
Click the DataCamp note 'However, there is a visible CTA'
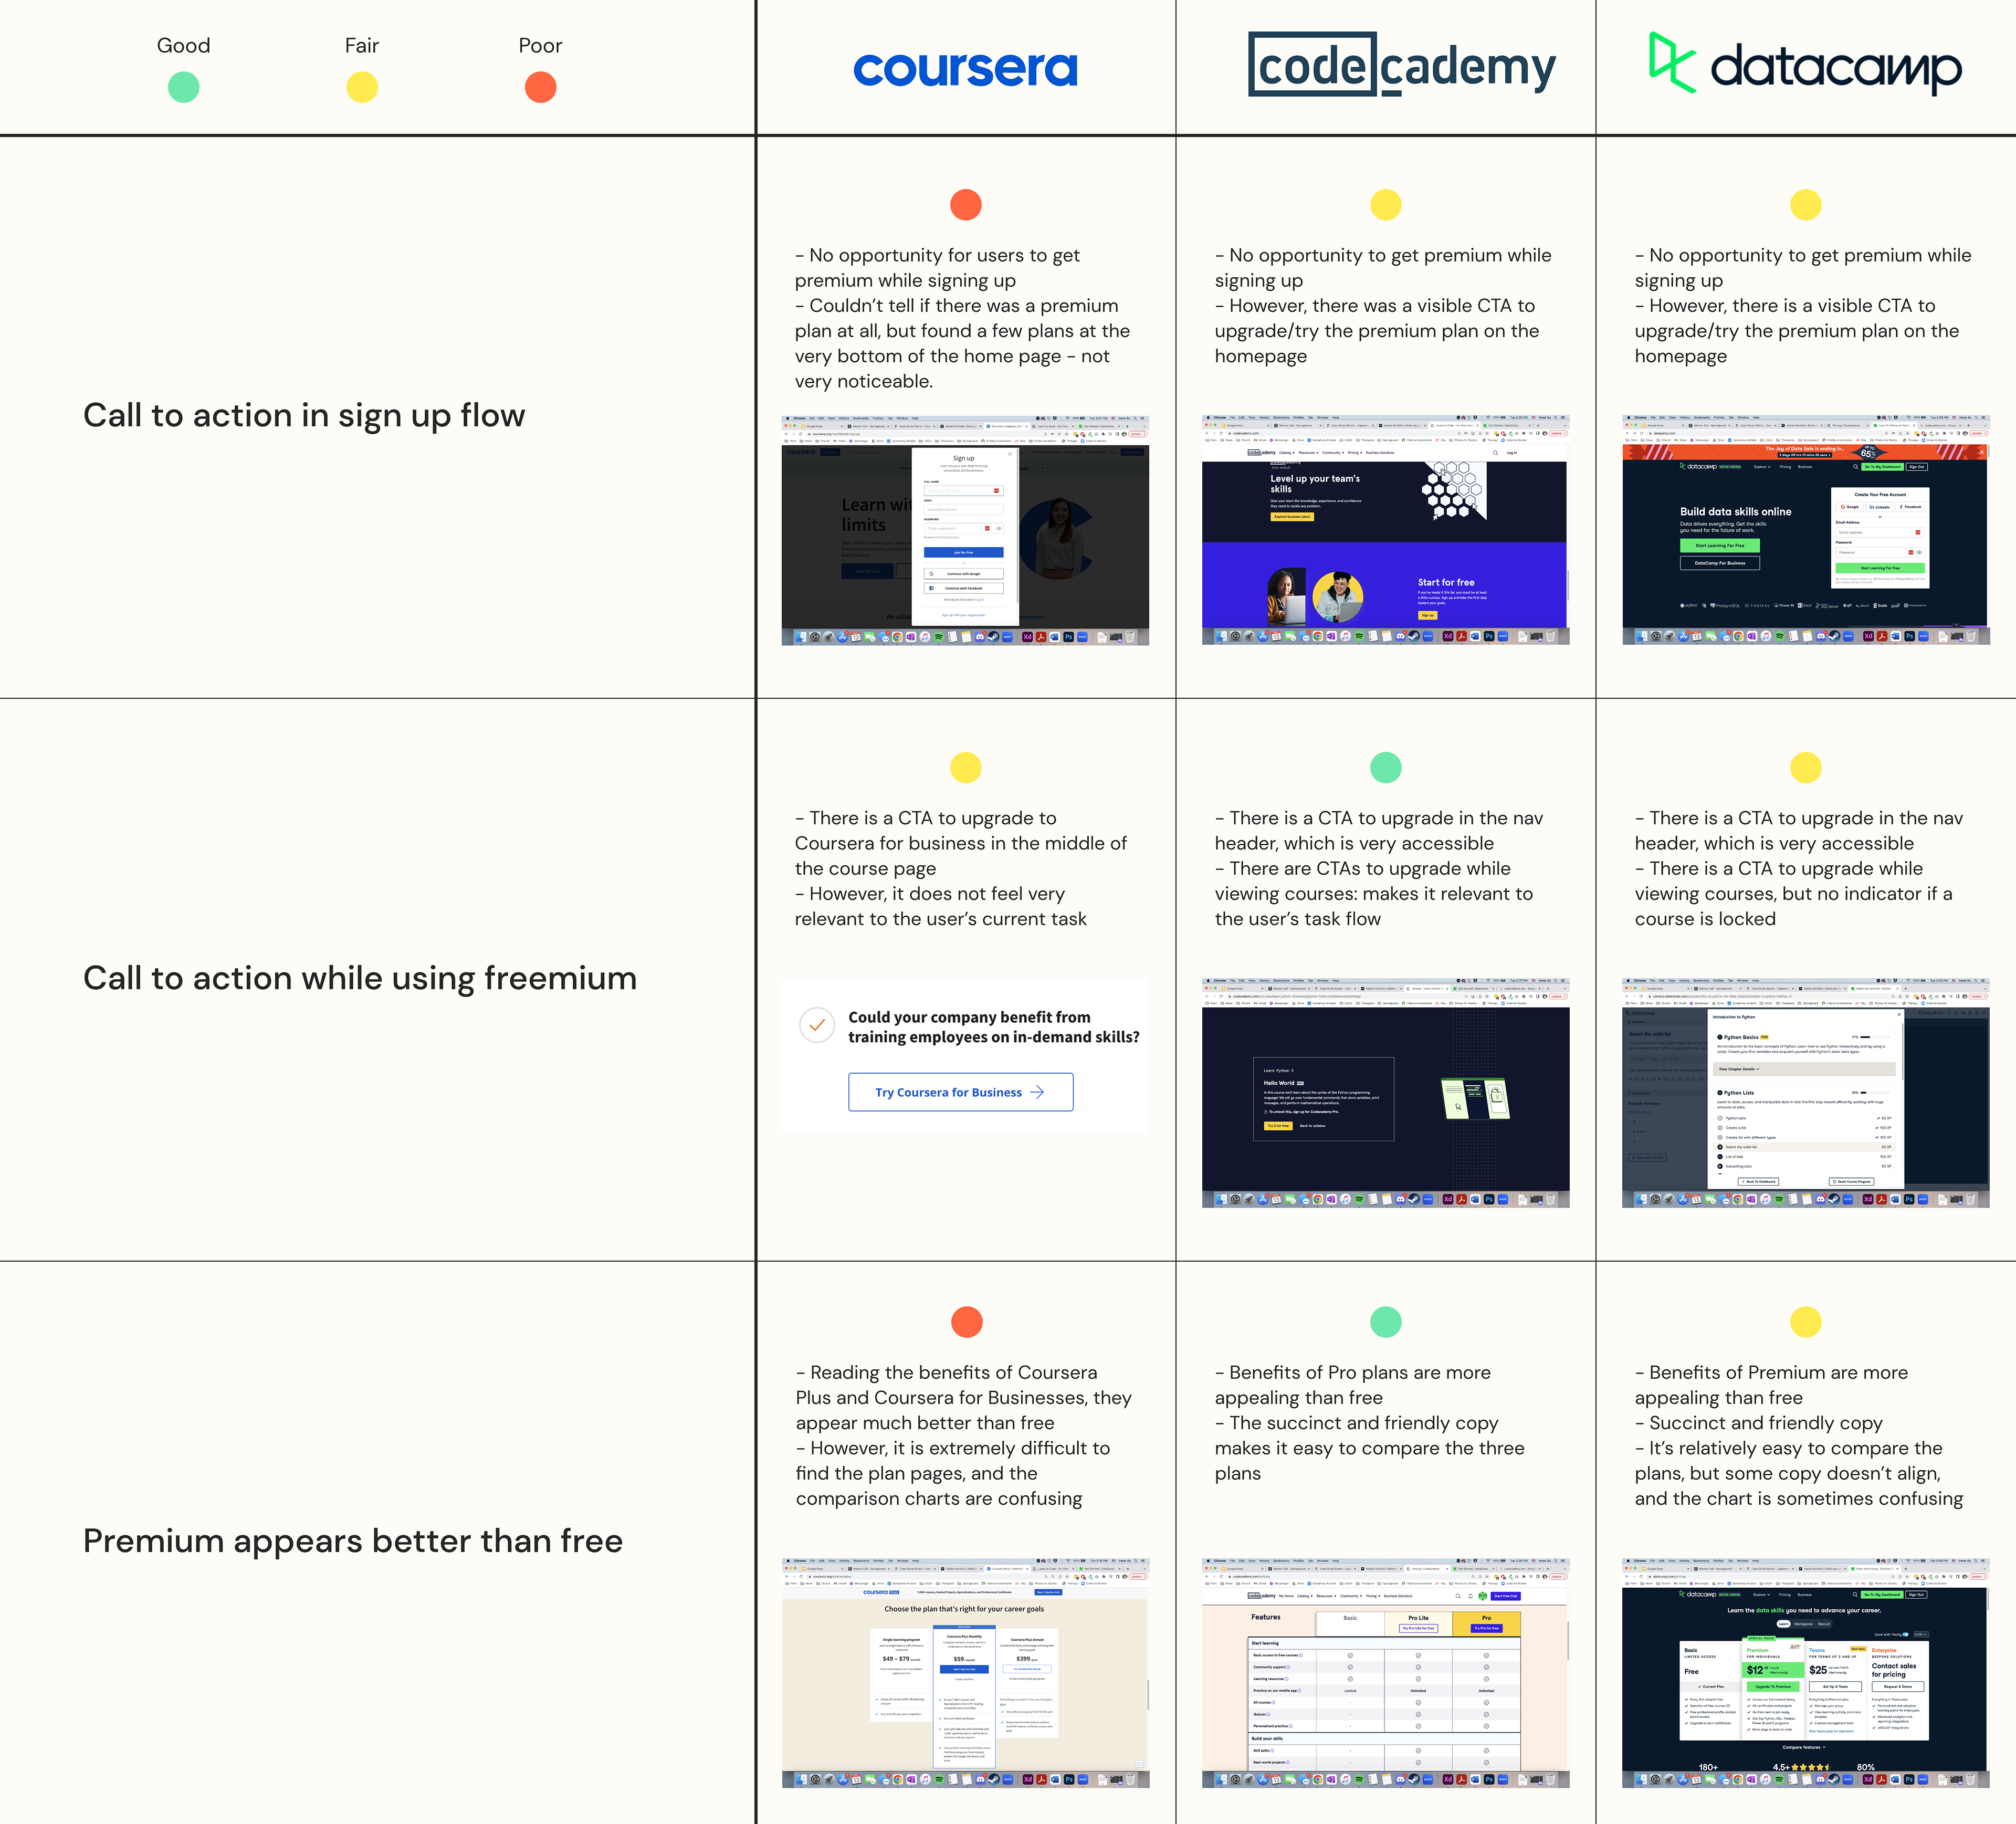1797,331
